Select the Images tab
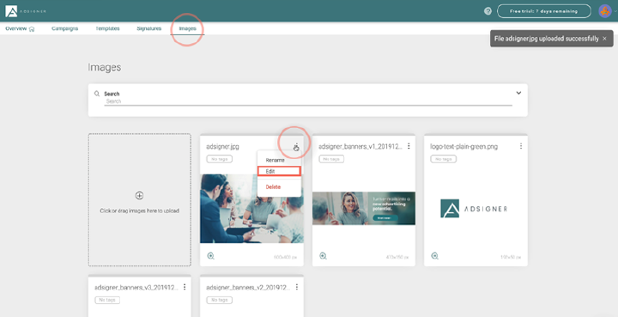The width and height of the screenshot is (618, 317). [187, 28]
